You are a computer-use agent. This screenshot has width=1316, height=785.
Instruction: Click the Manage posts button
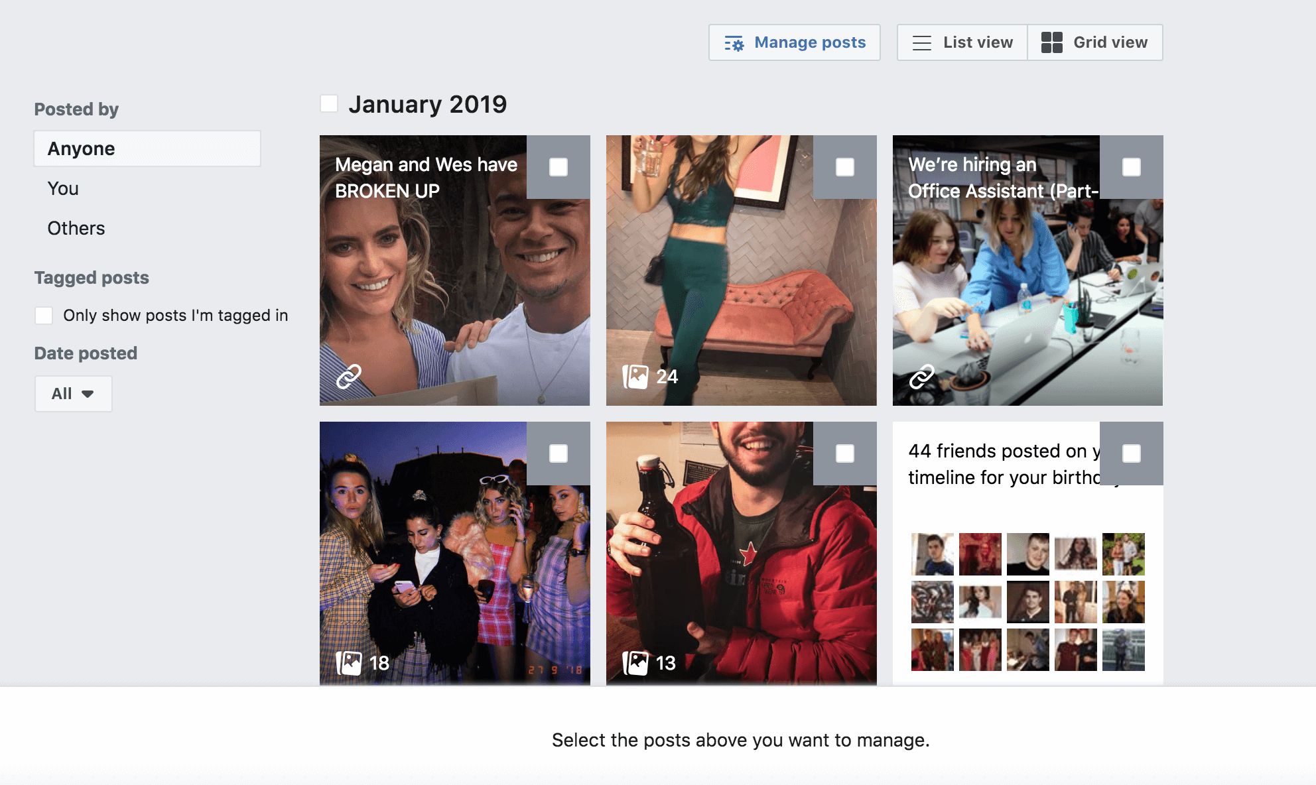pos(795,42)
